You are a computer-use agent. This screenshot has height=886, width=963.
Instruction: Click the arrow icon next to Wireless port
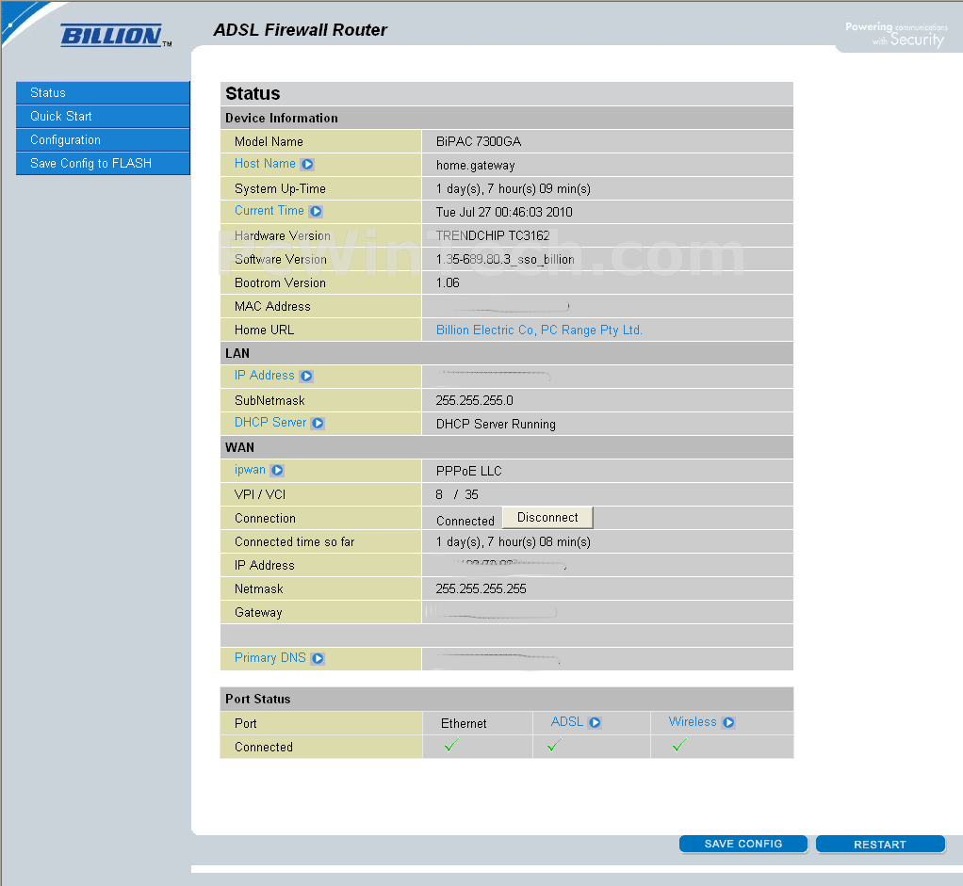click(x=728, y=722)
